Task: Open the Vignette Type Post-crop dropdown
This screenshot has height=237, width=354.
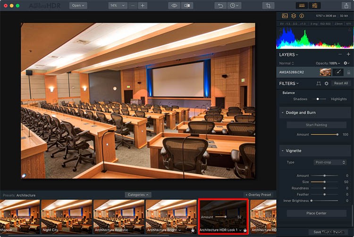Action: click(330, 162)
